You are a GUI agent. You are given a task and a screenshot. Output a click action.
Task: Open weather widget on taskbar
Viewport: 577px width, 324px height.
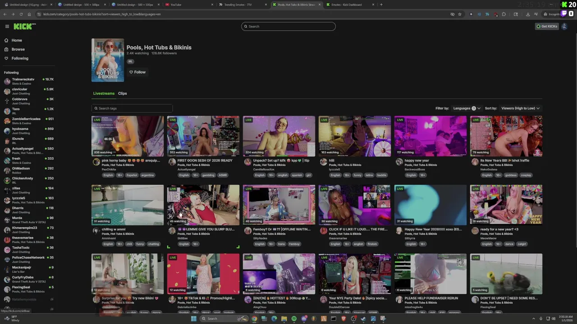(13, 319)
